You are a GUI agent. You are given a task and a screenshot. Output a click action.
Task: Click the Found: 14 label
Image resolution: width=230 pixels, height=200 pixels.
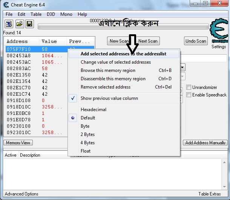pyautogui.click(x=12, y=33)
